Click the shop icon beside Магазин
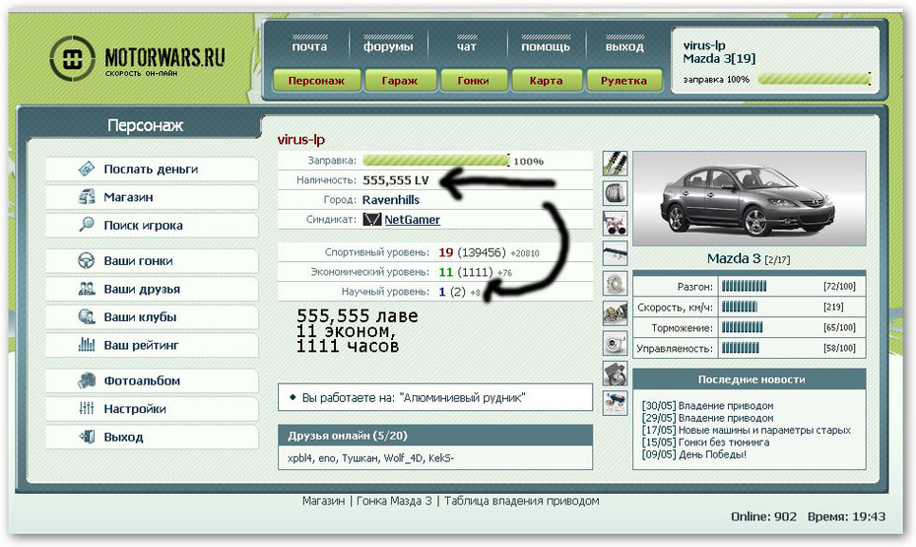The height and width of the screenshot is (547, 916). (x=87, y=197)
